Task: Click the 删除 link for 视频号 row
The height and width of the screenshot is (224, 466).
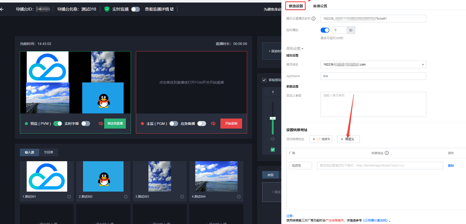Action: [x=451, y=166]
